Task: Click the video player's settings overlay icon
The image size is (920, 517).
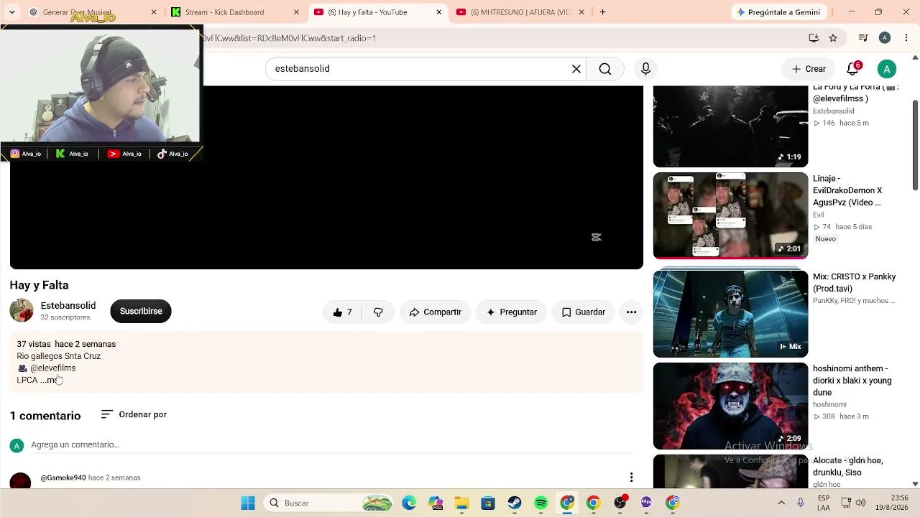Action: point(596,237)
